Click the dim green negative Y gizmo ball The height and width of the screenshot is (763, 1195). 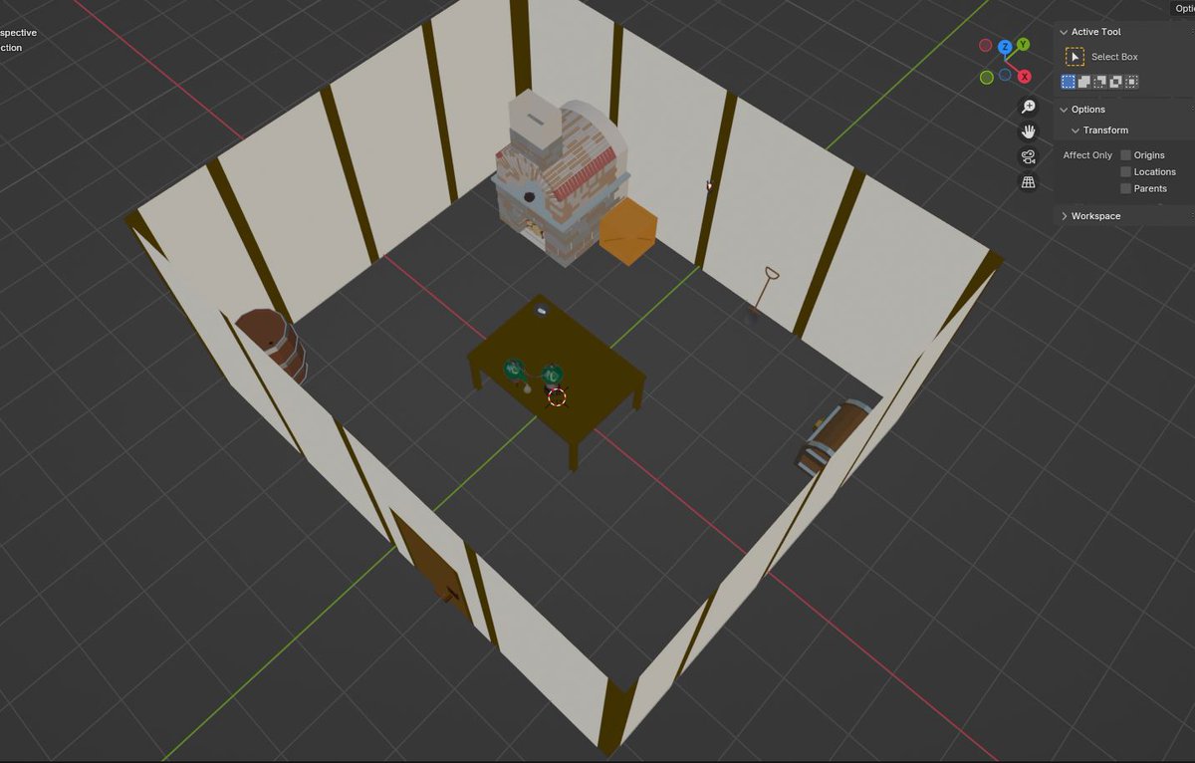pos(986,78)
